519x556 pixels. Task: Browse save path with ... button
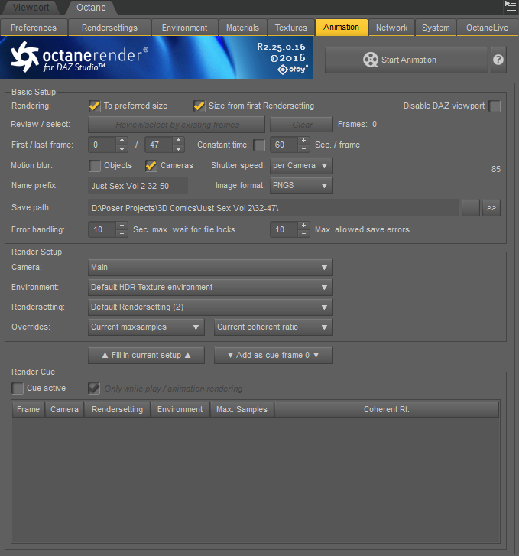coord(470,208)
